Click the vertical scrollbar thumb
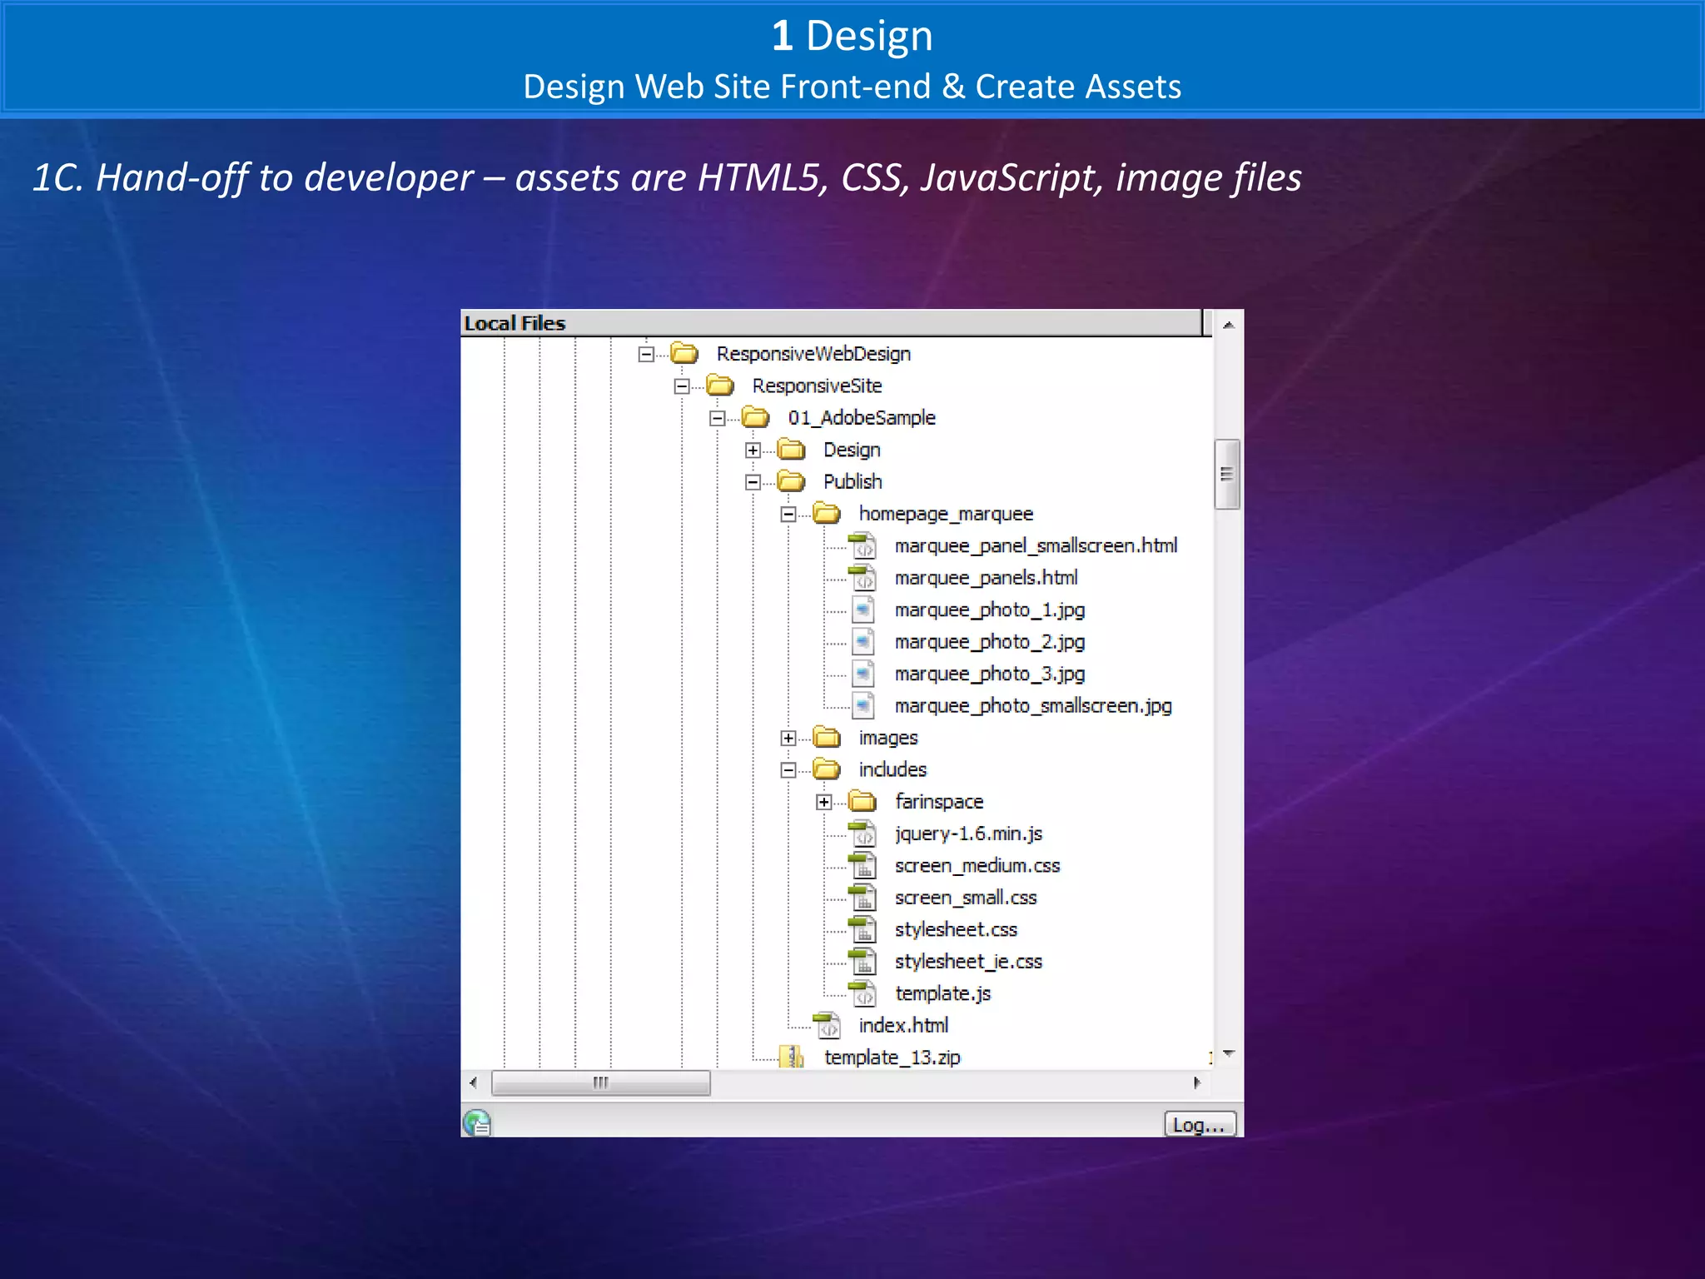Image resolution: width=1705 pixels, height=1279 pixels. [1227, 474]
